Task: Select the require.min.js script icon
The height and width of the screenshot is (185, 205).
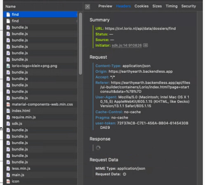Action: (x=8, y=117)
